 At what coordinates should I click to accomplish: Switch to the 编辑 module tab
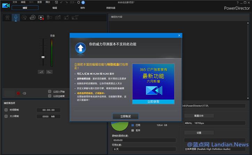[x=55, y=8]
